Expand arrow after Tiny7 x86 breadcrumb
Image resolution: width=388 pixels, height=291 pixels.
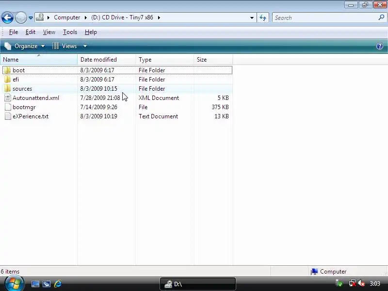159,17
